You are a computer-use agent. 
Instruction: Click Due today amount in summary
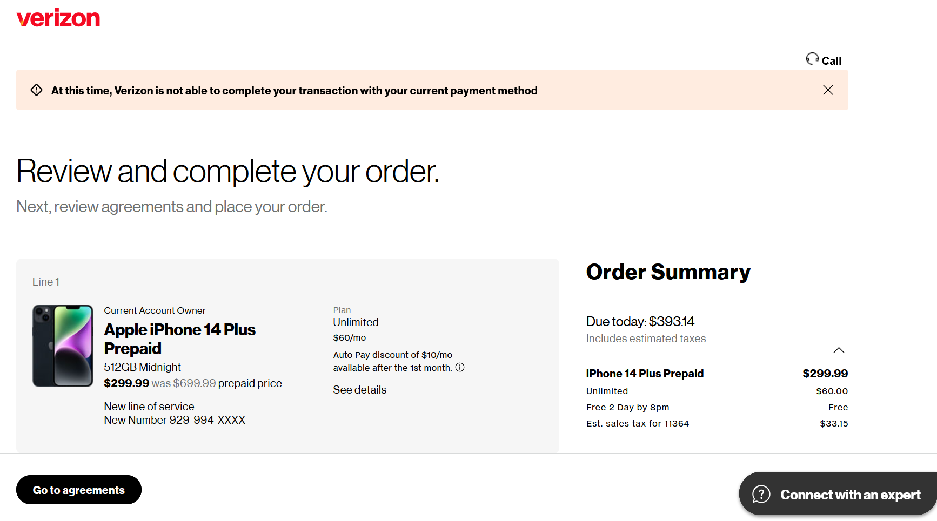(x=640, y=321)
